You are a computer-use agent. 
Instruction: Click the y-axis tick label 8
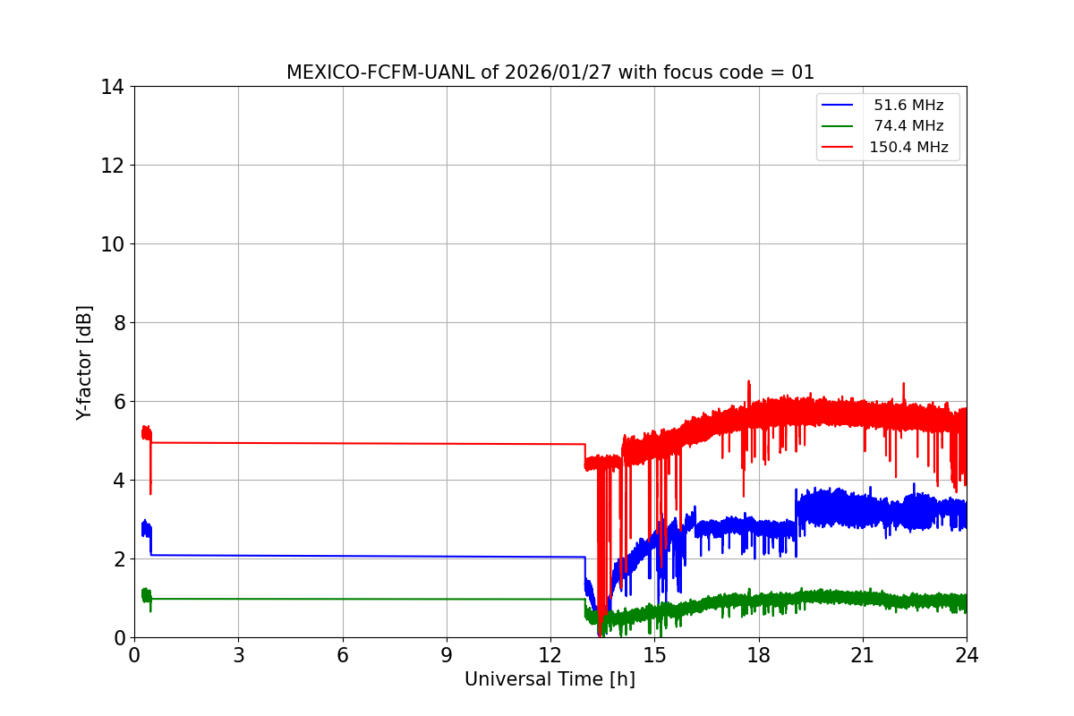coord(118,324)
